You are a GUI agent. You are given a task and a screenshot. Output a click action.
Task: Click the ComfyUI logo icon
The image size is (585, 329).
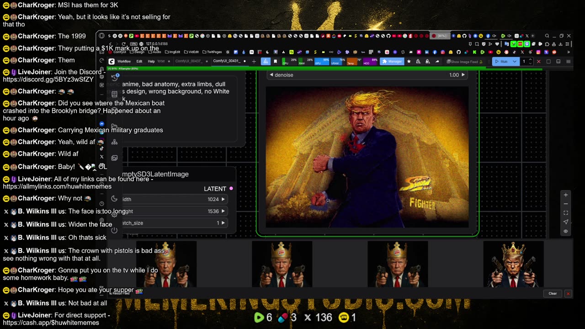(112, 61)
